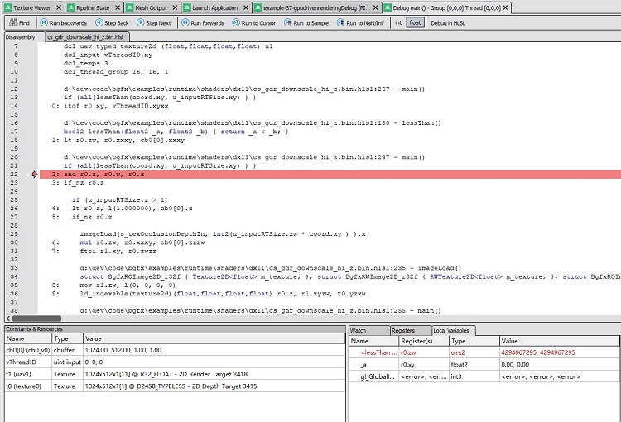This screenshot has height=422, width=621.
Task: Go to the Pipeline State tab
Action: tap(91, 7)
